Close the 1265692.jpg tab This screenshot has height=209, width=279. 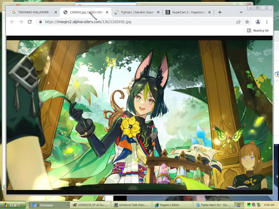click(x=107, y=12)
